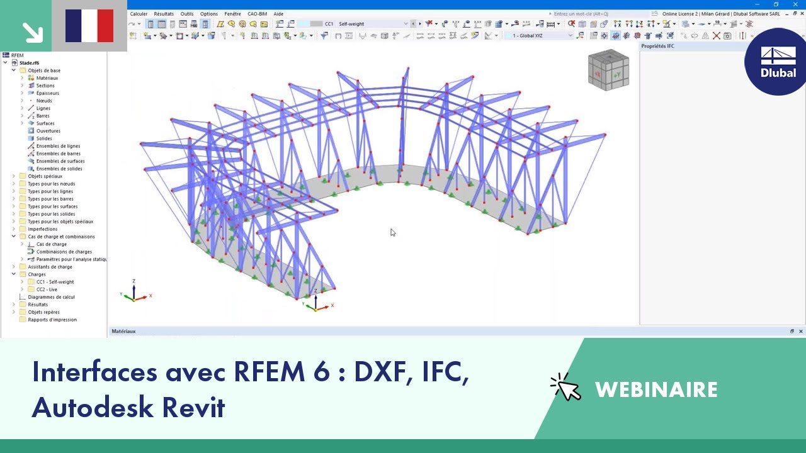Click the dimension line tool icon
Image resolution: width=806 pixels, height=453 pixels.
(x=717, y=24)
